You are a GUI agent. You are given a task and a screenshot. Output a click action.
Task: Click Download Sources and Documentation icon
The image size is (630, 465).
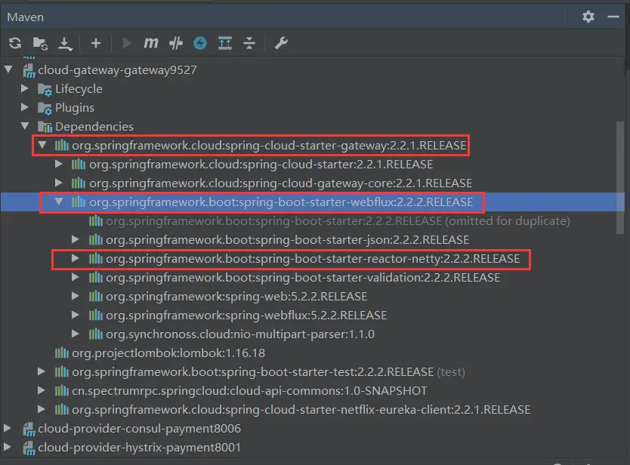65,43
